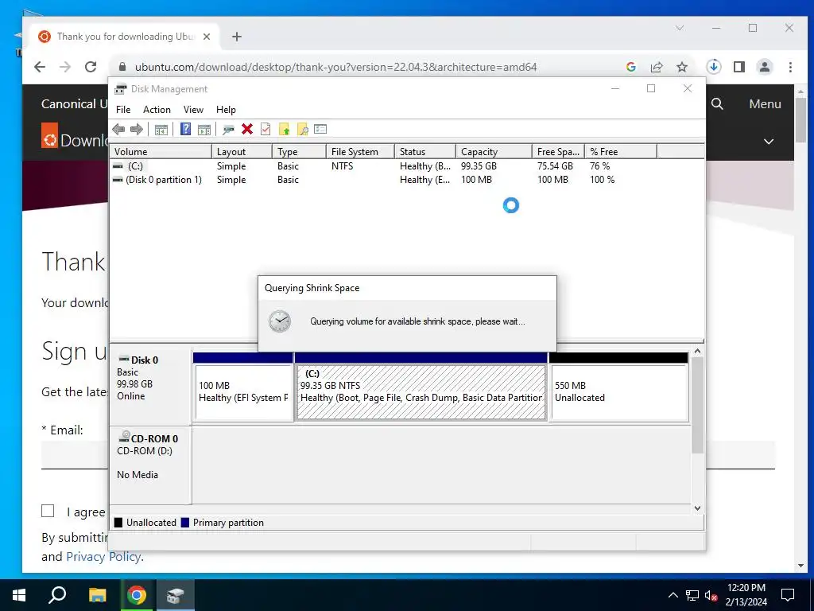This screenshot has height=611, width=814.
Task: Open Windows taskbar search
Action: pos(57,595)
